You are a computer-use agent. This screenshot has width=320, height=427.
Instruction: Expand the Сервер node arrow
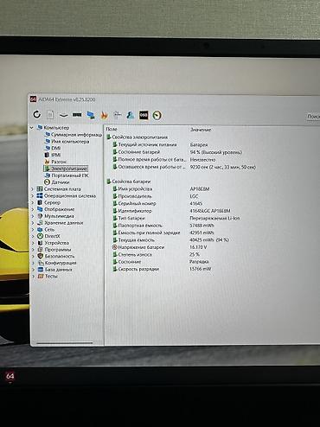(33, 202)
